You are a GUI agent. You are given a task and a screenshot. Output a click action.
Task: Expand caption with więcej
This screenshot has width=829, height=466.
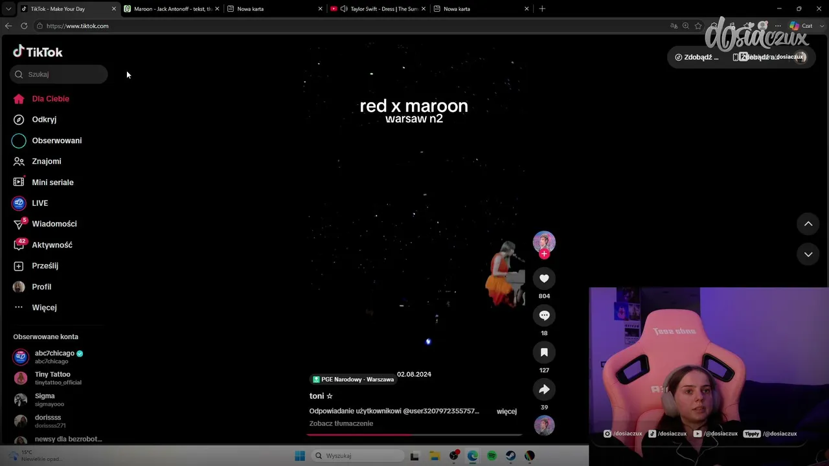click(506, 411)
